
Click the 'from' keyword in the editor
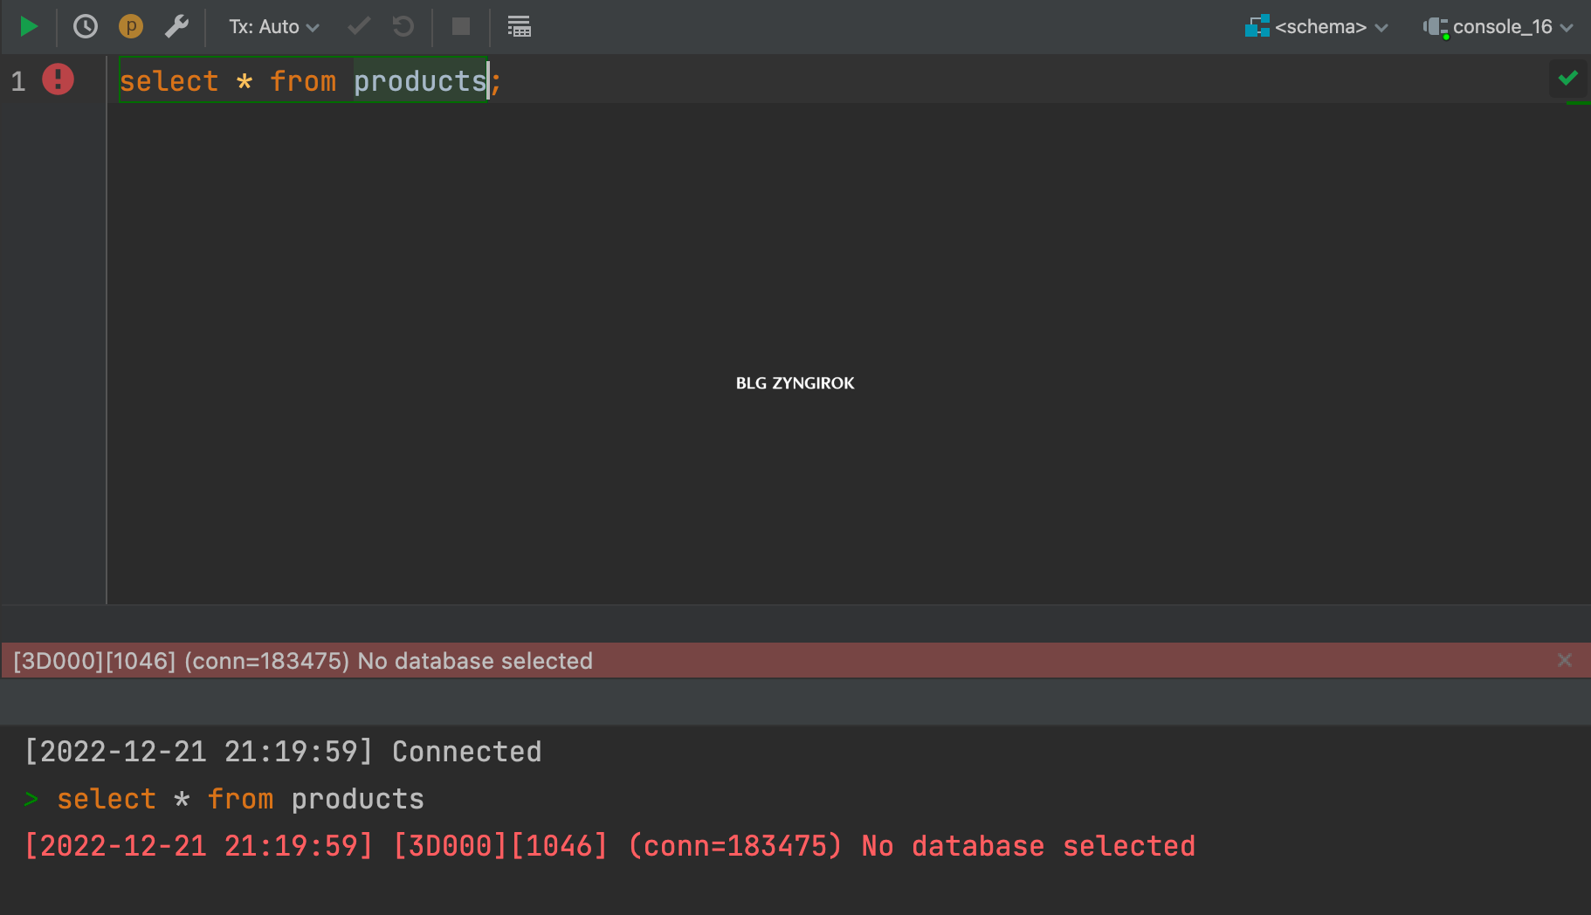pyautogui.click(x=303, y=80)
